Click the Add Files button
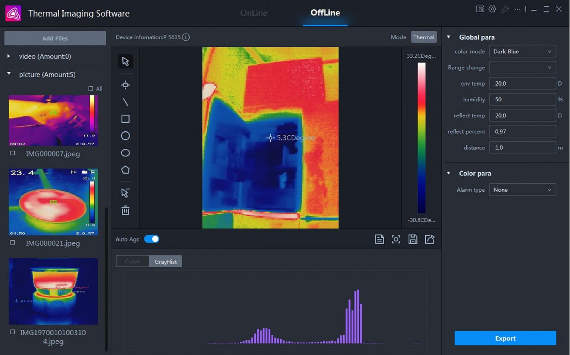Viewport: 570px width, 355px height. point(55,38)
